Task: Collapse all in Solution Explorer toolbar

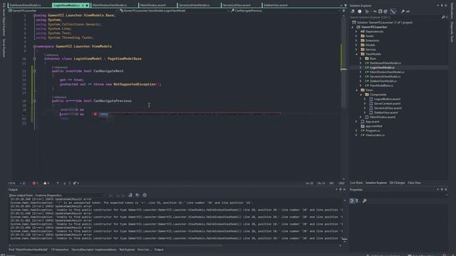Action: [x=380, y=11]
